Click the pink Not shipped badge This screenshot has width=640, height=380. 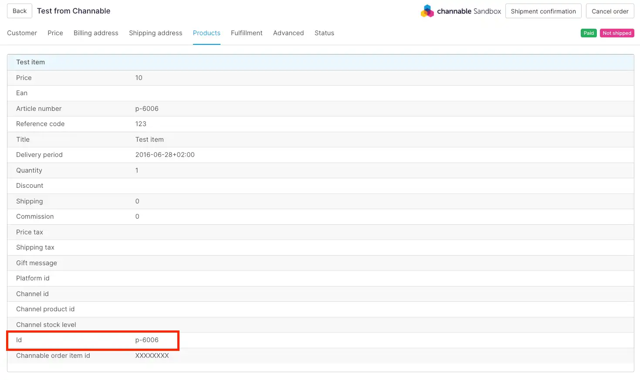[616, 33]
